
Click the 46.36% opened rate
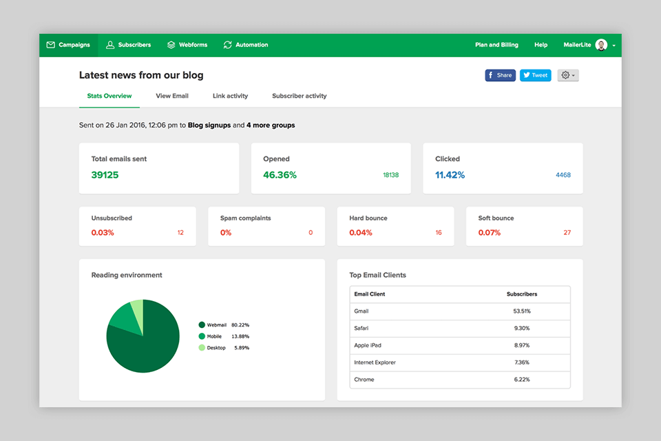point(280,175)
